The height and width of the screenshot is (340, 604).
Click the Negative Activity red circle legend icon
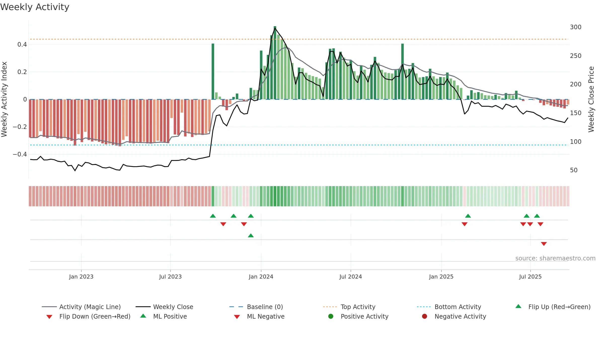click(425, 316)
